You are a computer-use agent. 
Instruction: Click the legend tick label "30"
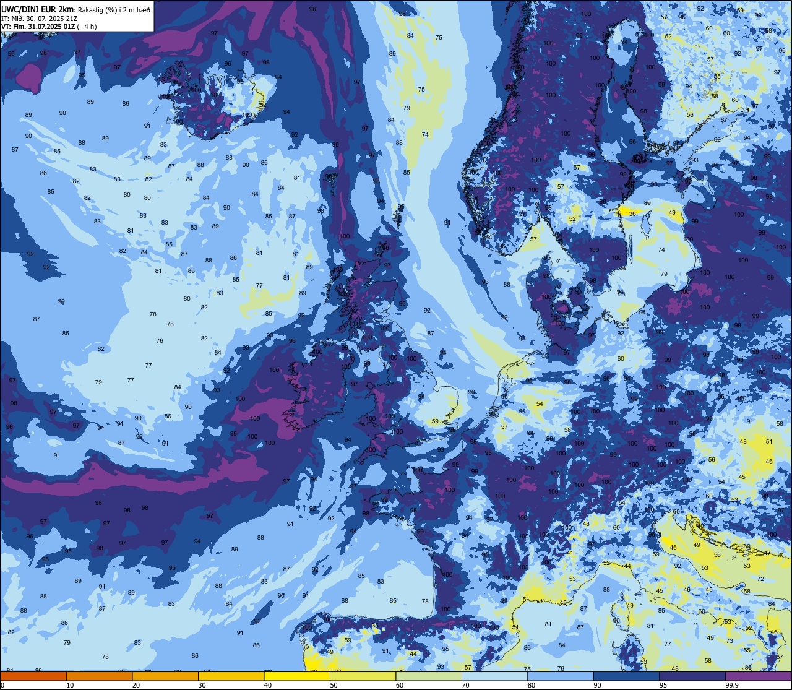[202, 685]
